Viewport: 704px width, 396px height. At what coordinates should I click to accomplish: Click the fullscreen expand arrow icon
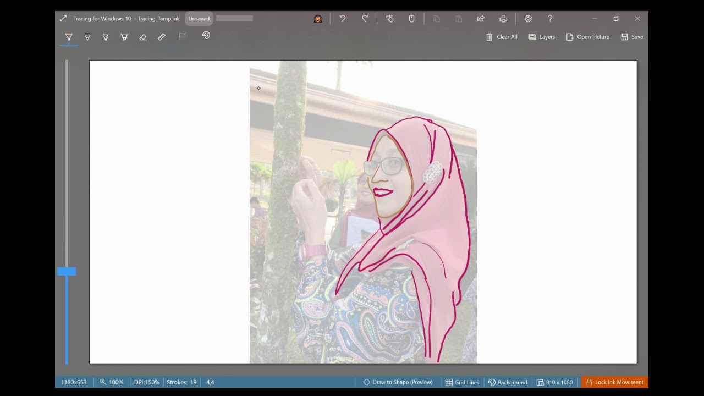click(63, 19)
